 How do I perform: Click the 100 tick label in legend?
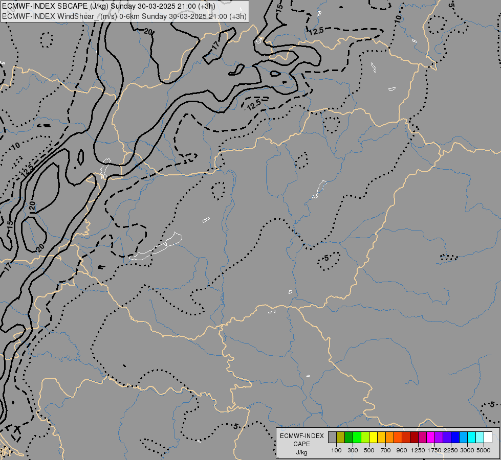click(336, 450)
